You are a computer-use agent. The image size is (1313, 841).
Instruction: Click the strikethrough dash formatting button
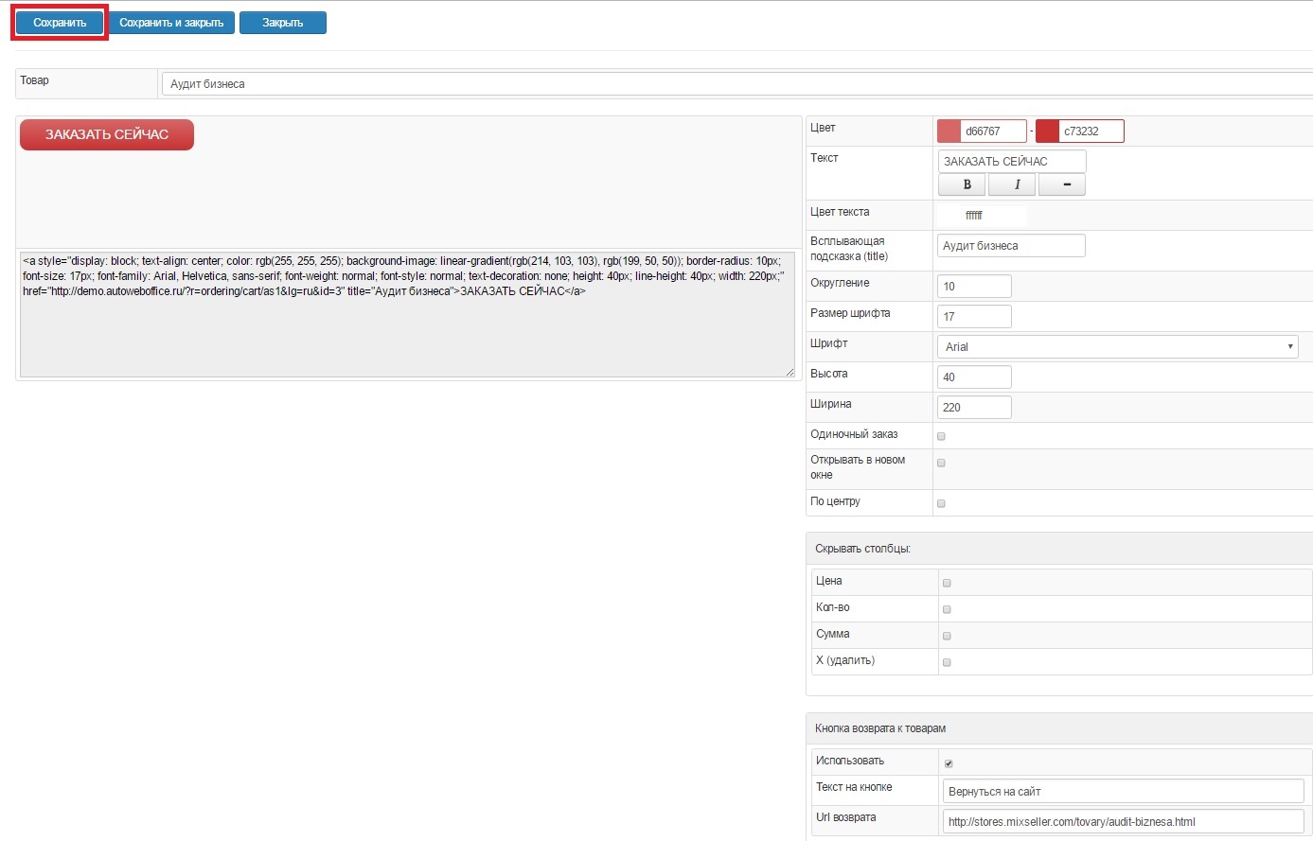(1066, 185)
